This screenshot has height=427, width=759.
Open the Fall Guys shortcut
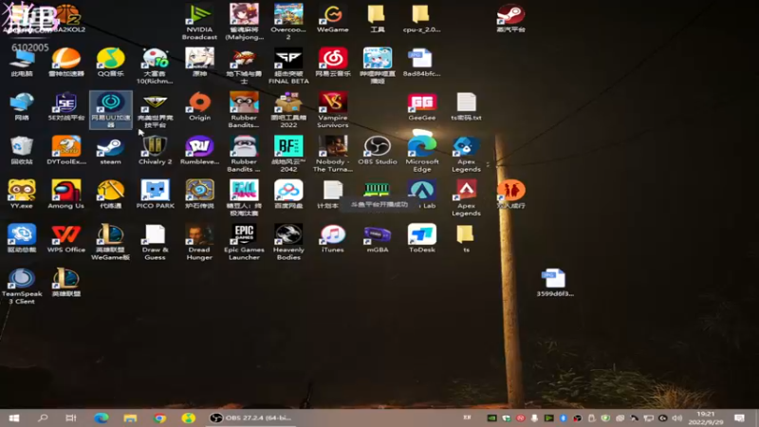point(244,198)
